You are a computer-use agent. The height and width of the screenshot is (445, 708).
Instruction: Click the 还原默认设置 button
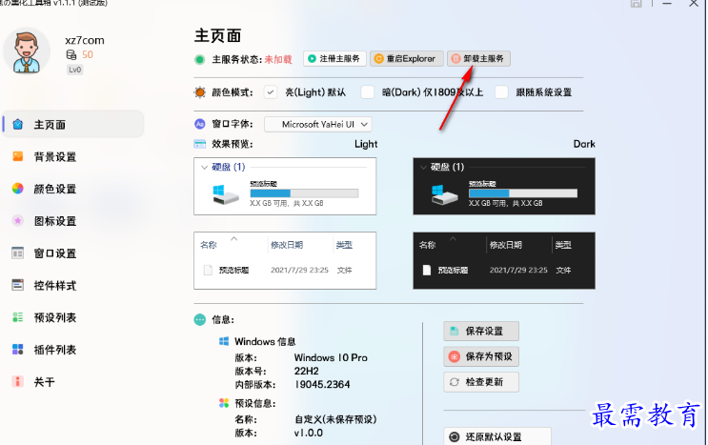[x=497, y=436]
